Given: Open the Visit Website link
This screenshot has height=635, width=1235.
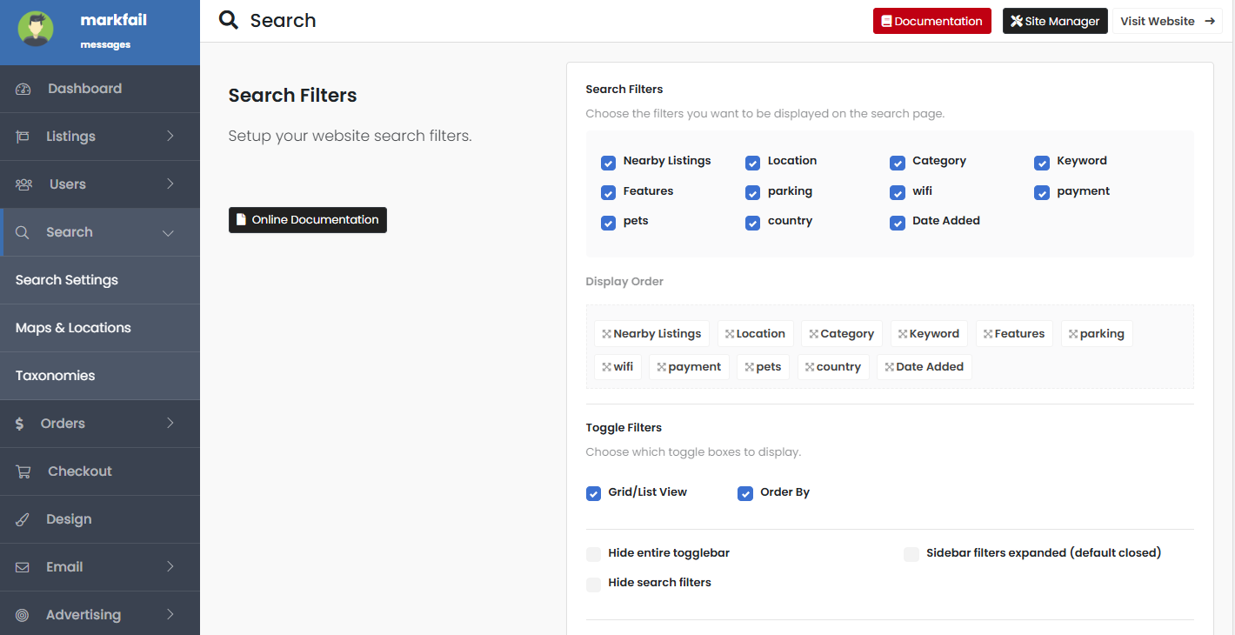Looking at the screenshot, I should point(1166,21).
